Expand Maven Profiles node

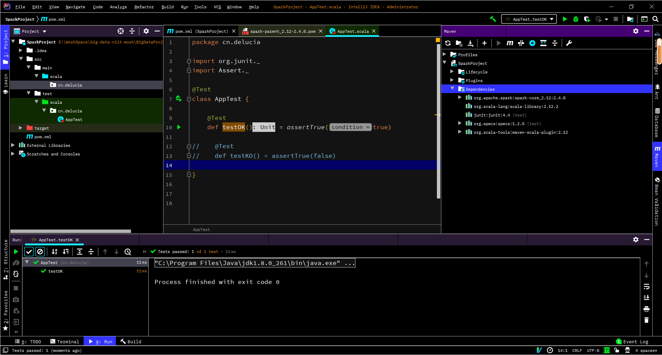(x=445, y=54)
